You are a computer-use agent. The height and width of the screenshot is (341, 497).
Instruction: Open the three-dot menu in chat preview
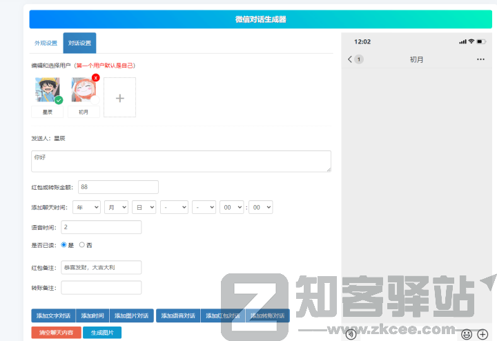pos(480,59)
